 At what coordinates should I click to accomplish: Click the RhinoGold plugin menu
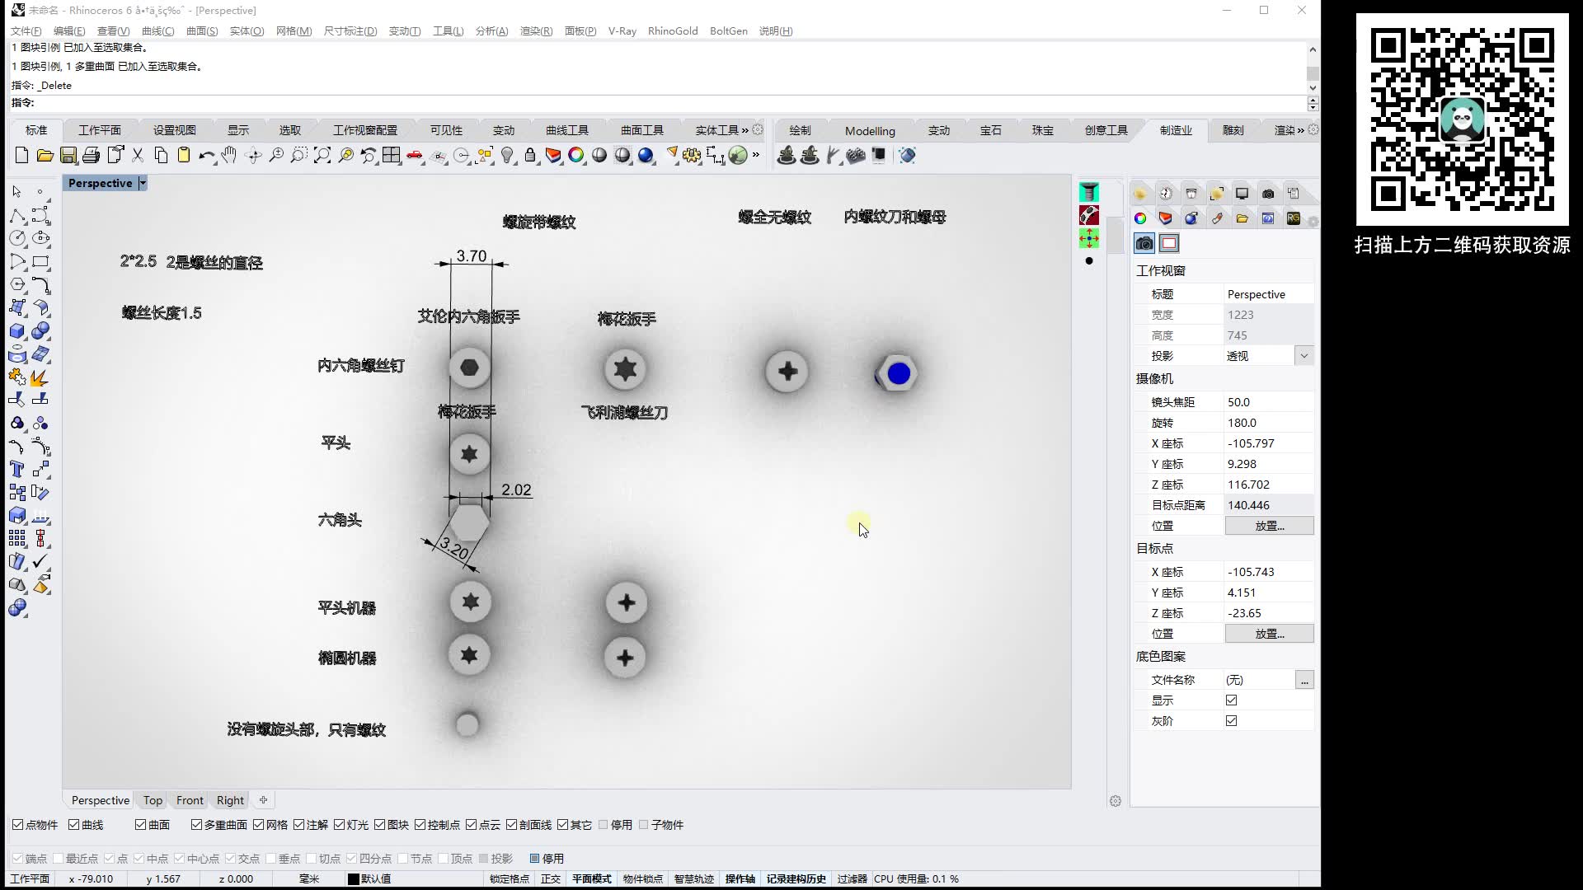tap(672, 30)
